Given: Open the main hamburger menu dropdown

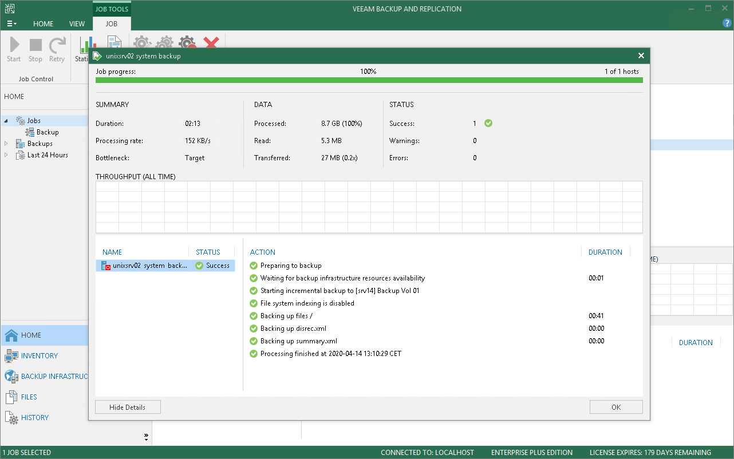Looking at the screenshot, I should (x=11, y=24).
